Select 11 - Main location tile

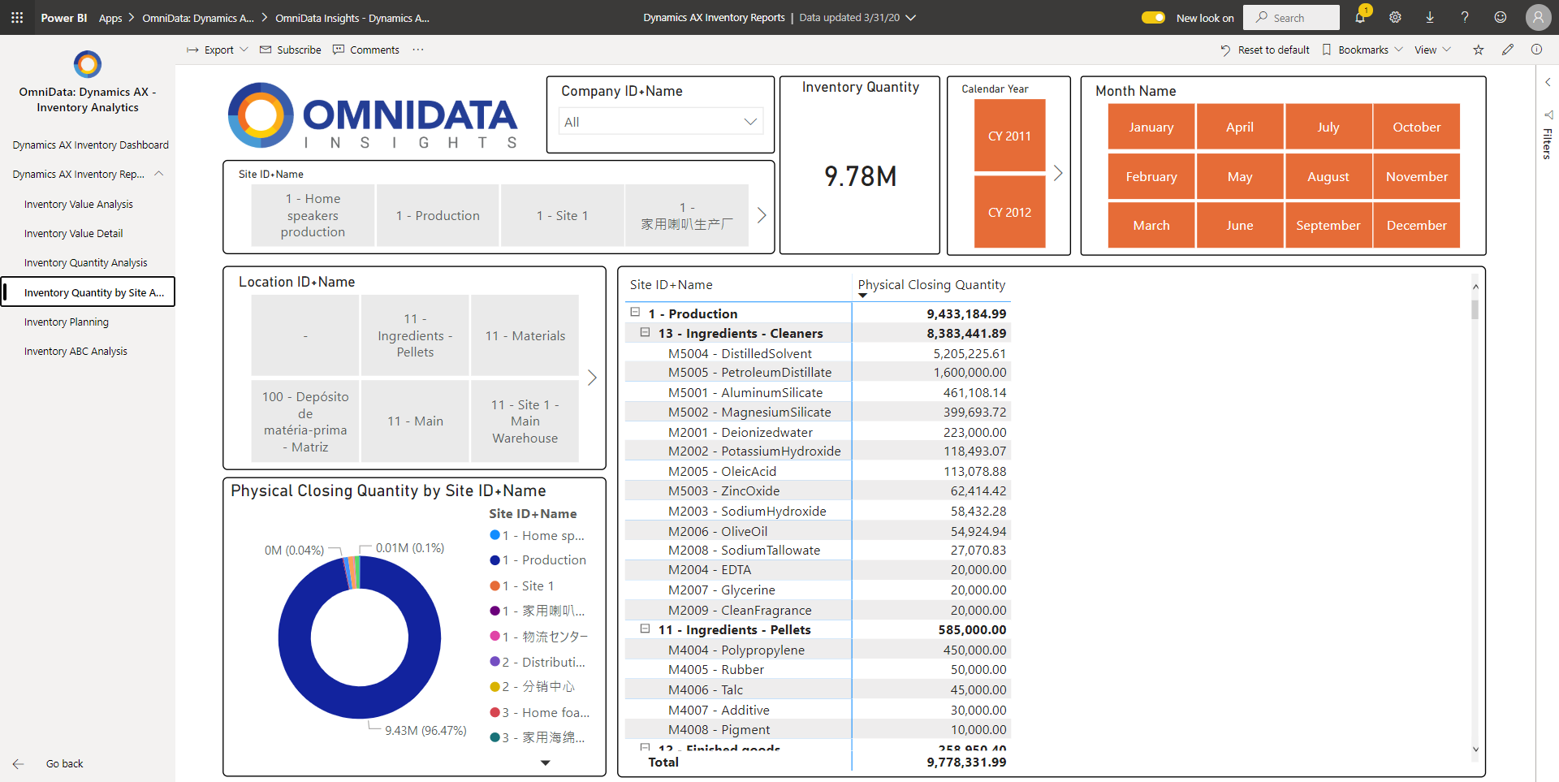point(415,421)
